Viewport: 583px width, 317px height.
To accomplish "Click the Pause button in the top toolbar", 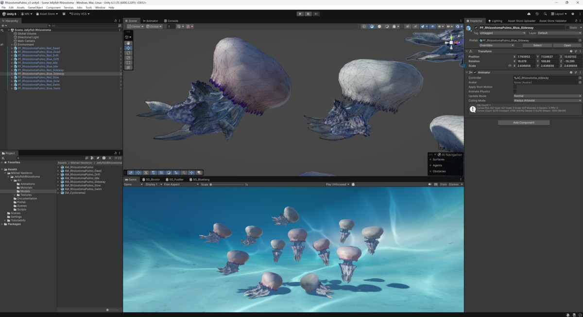I will coord(308,14).
